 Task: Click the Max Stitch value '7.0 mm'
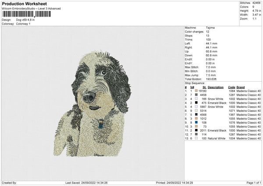click(211, 67)
